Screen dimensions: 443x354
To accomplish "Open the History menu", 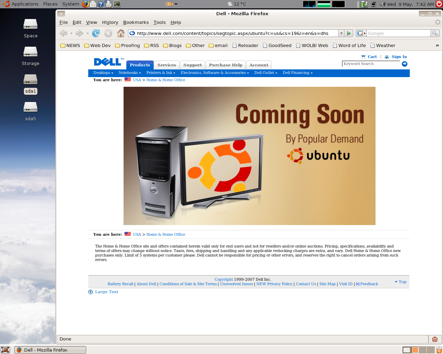I will coord(110,22).
